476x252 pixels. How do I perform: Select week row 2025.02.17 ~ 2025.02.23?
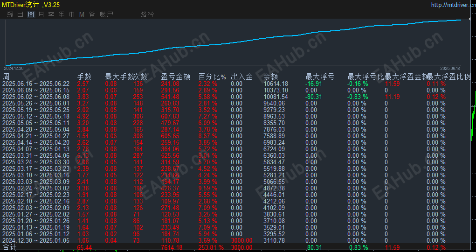pyautogui.click(x=36, y=195)
